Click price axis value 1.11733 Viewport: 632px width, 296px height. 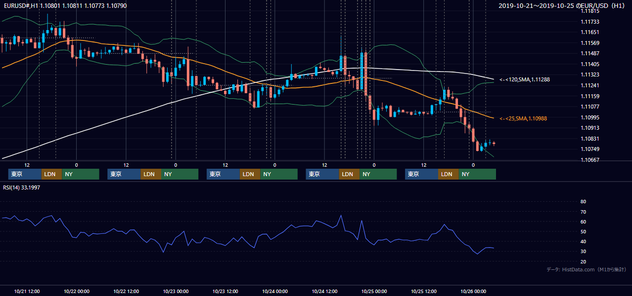point(589,22)
